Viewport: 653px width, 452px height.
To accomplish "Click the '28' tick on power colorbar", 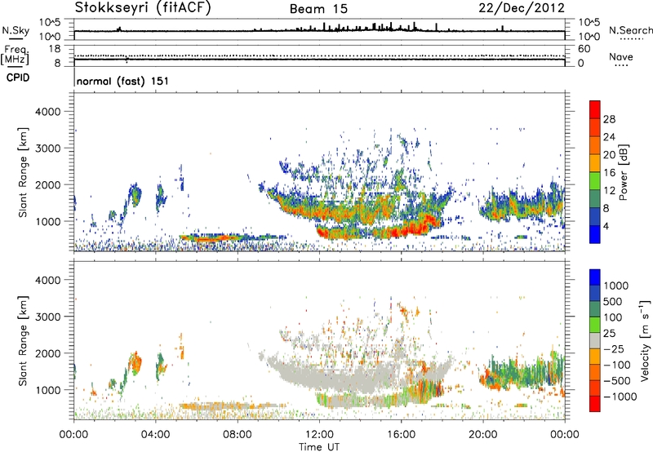I will (x=609, y=119).
